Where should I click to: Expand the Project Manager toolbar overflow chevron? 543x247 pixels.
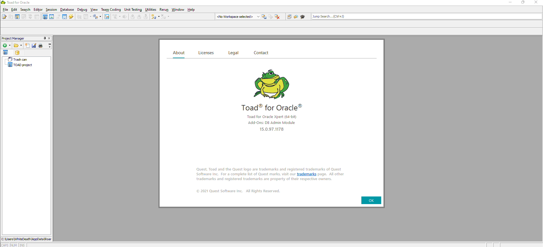tap(50, 45)
